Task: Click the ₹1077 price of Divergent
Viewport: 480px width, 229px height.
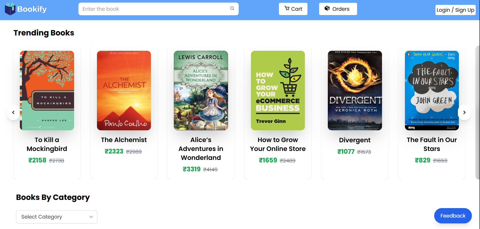Action: pos(346,152)
